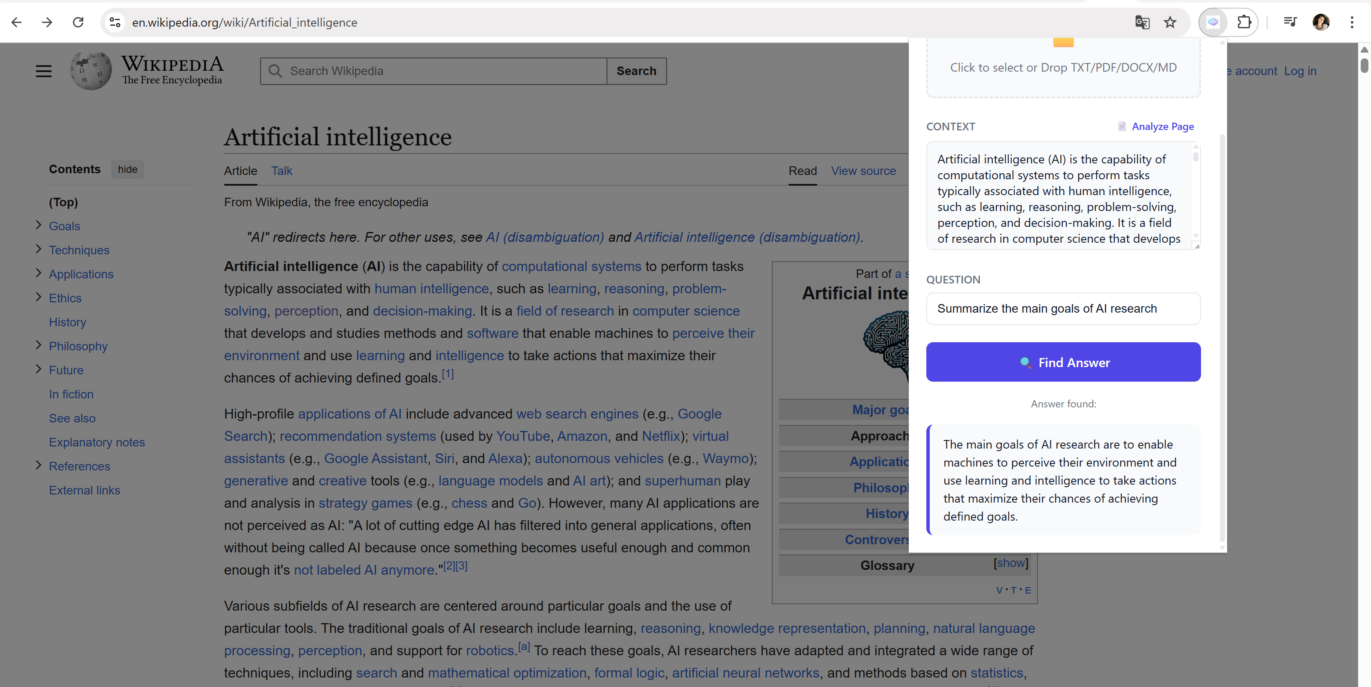The height and width of the screenshot is (687, 1371).
Task: Open the Chrome profile avatar
Action: pyautogui.click(x=1322, y=22)
